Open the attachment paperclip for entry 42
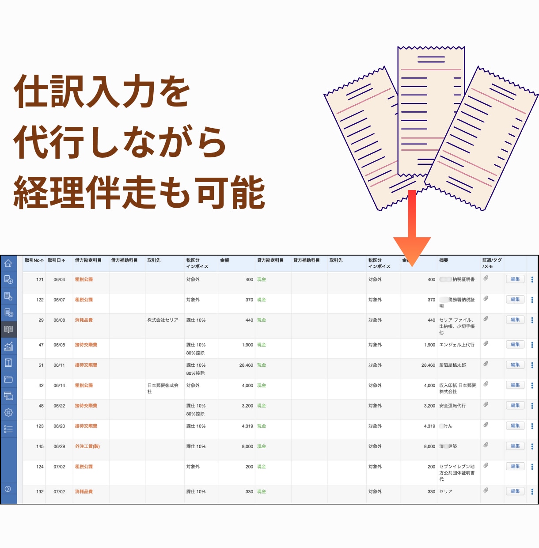The image size is (539, 548). (486, 384)
